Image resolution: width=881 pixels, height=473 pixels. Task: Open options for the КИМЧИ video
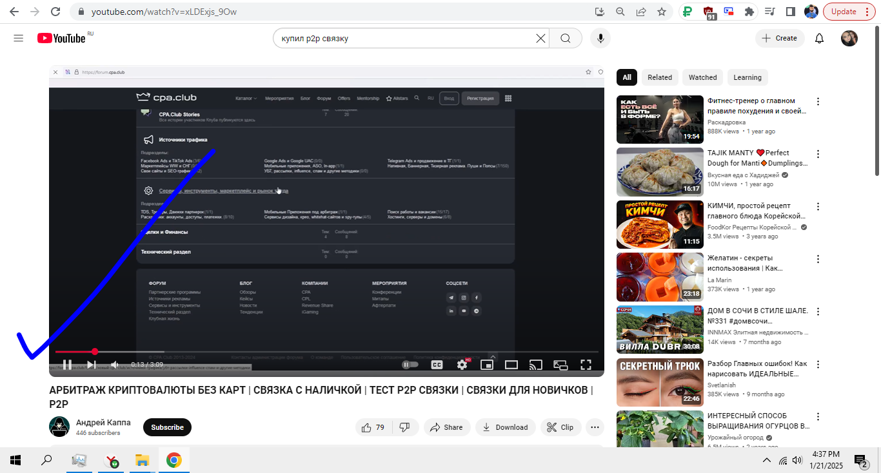pyautogui.click(x=818, y=207)
